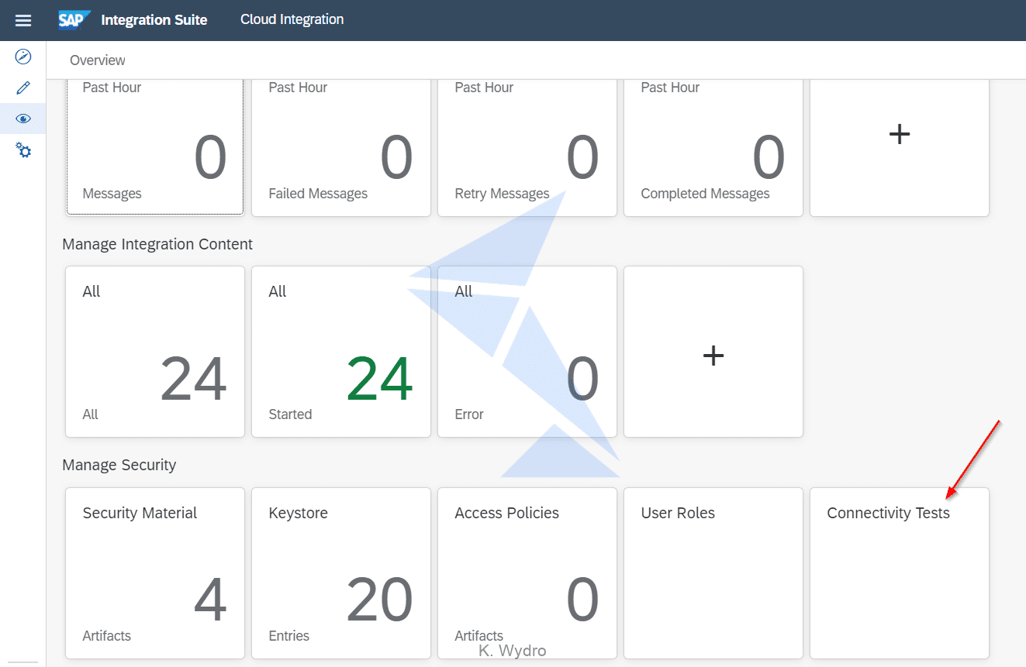Open the Messages past hour tile

pyautogui.click(x=155, y=147)
